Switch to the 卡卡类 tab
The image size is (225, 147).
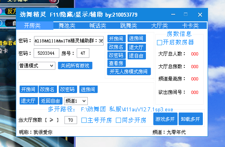click(x=190, y=26)
